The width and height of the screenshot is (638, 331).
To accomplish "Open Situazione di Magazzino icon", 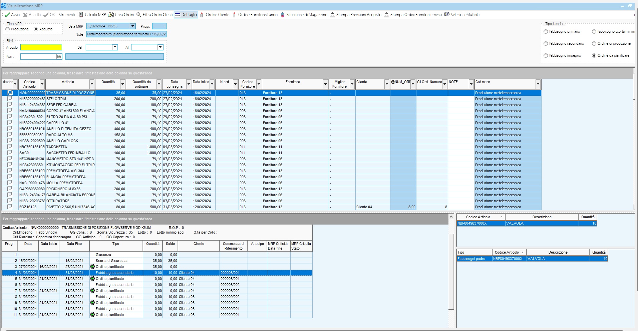I will point(283,15).
